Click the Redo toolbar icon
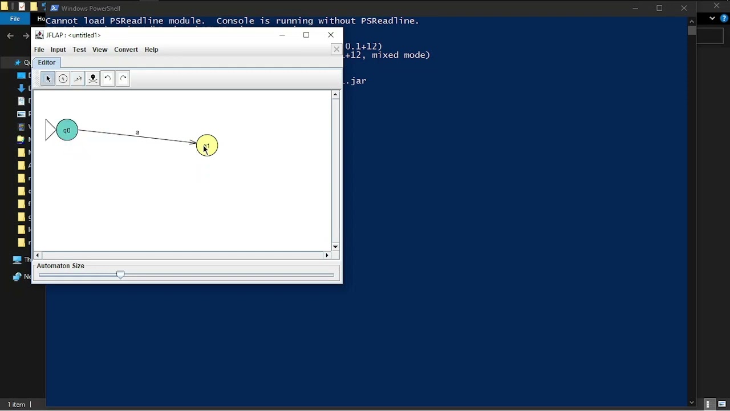This screenshot has width=730, height=411. point(123,79)
